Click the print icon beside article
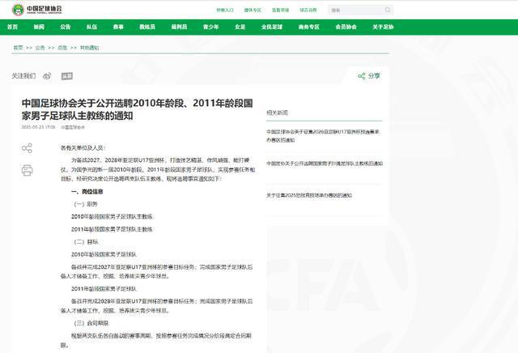The height and width of the screenshot is (353, 518). pyautogui.click(x=27, y=171)
